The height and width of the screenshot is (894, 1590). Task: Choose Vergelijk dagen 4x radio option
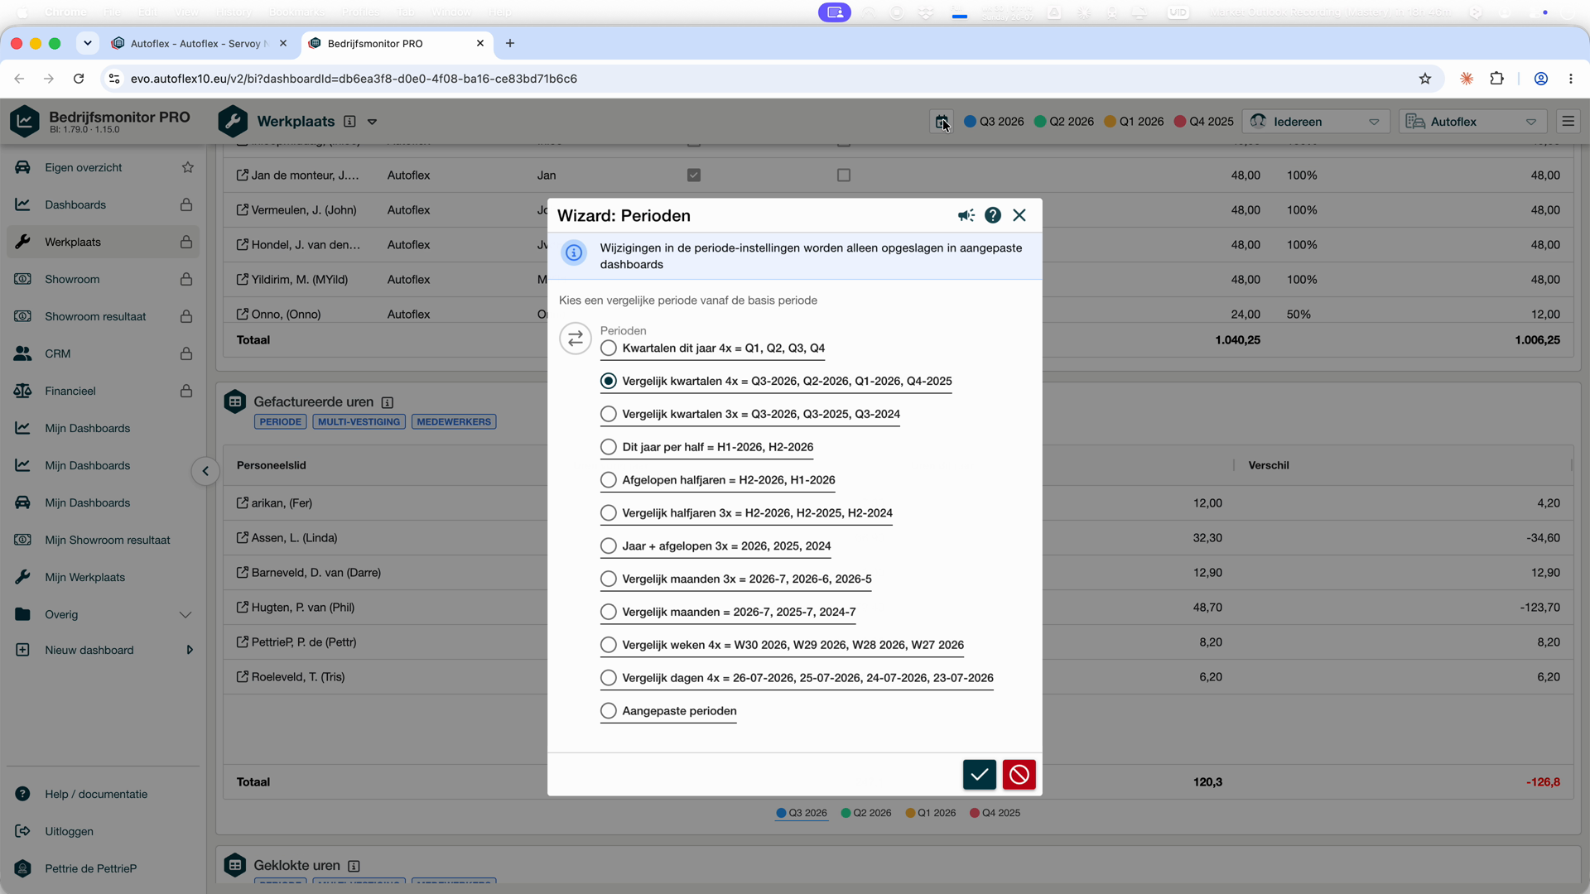tap(609, 678)
